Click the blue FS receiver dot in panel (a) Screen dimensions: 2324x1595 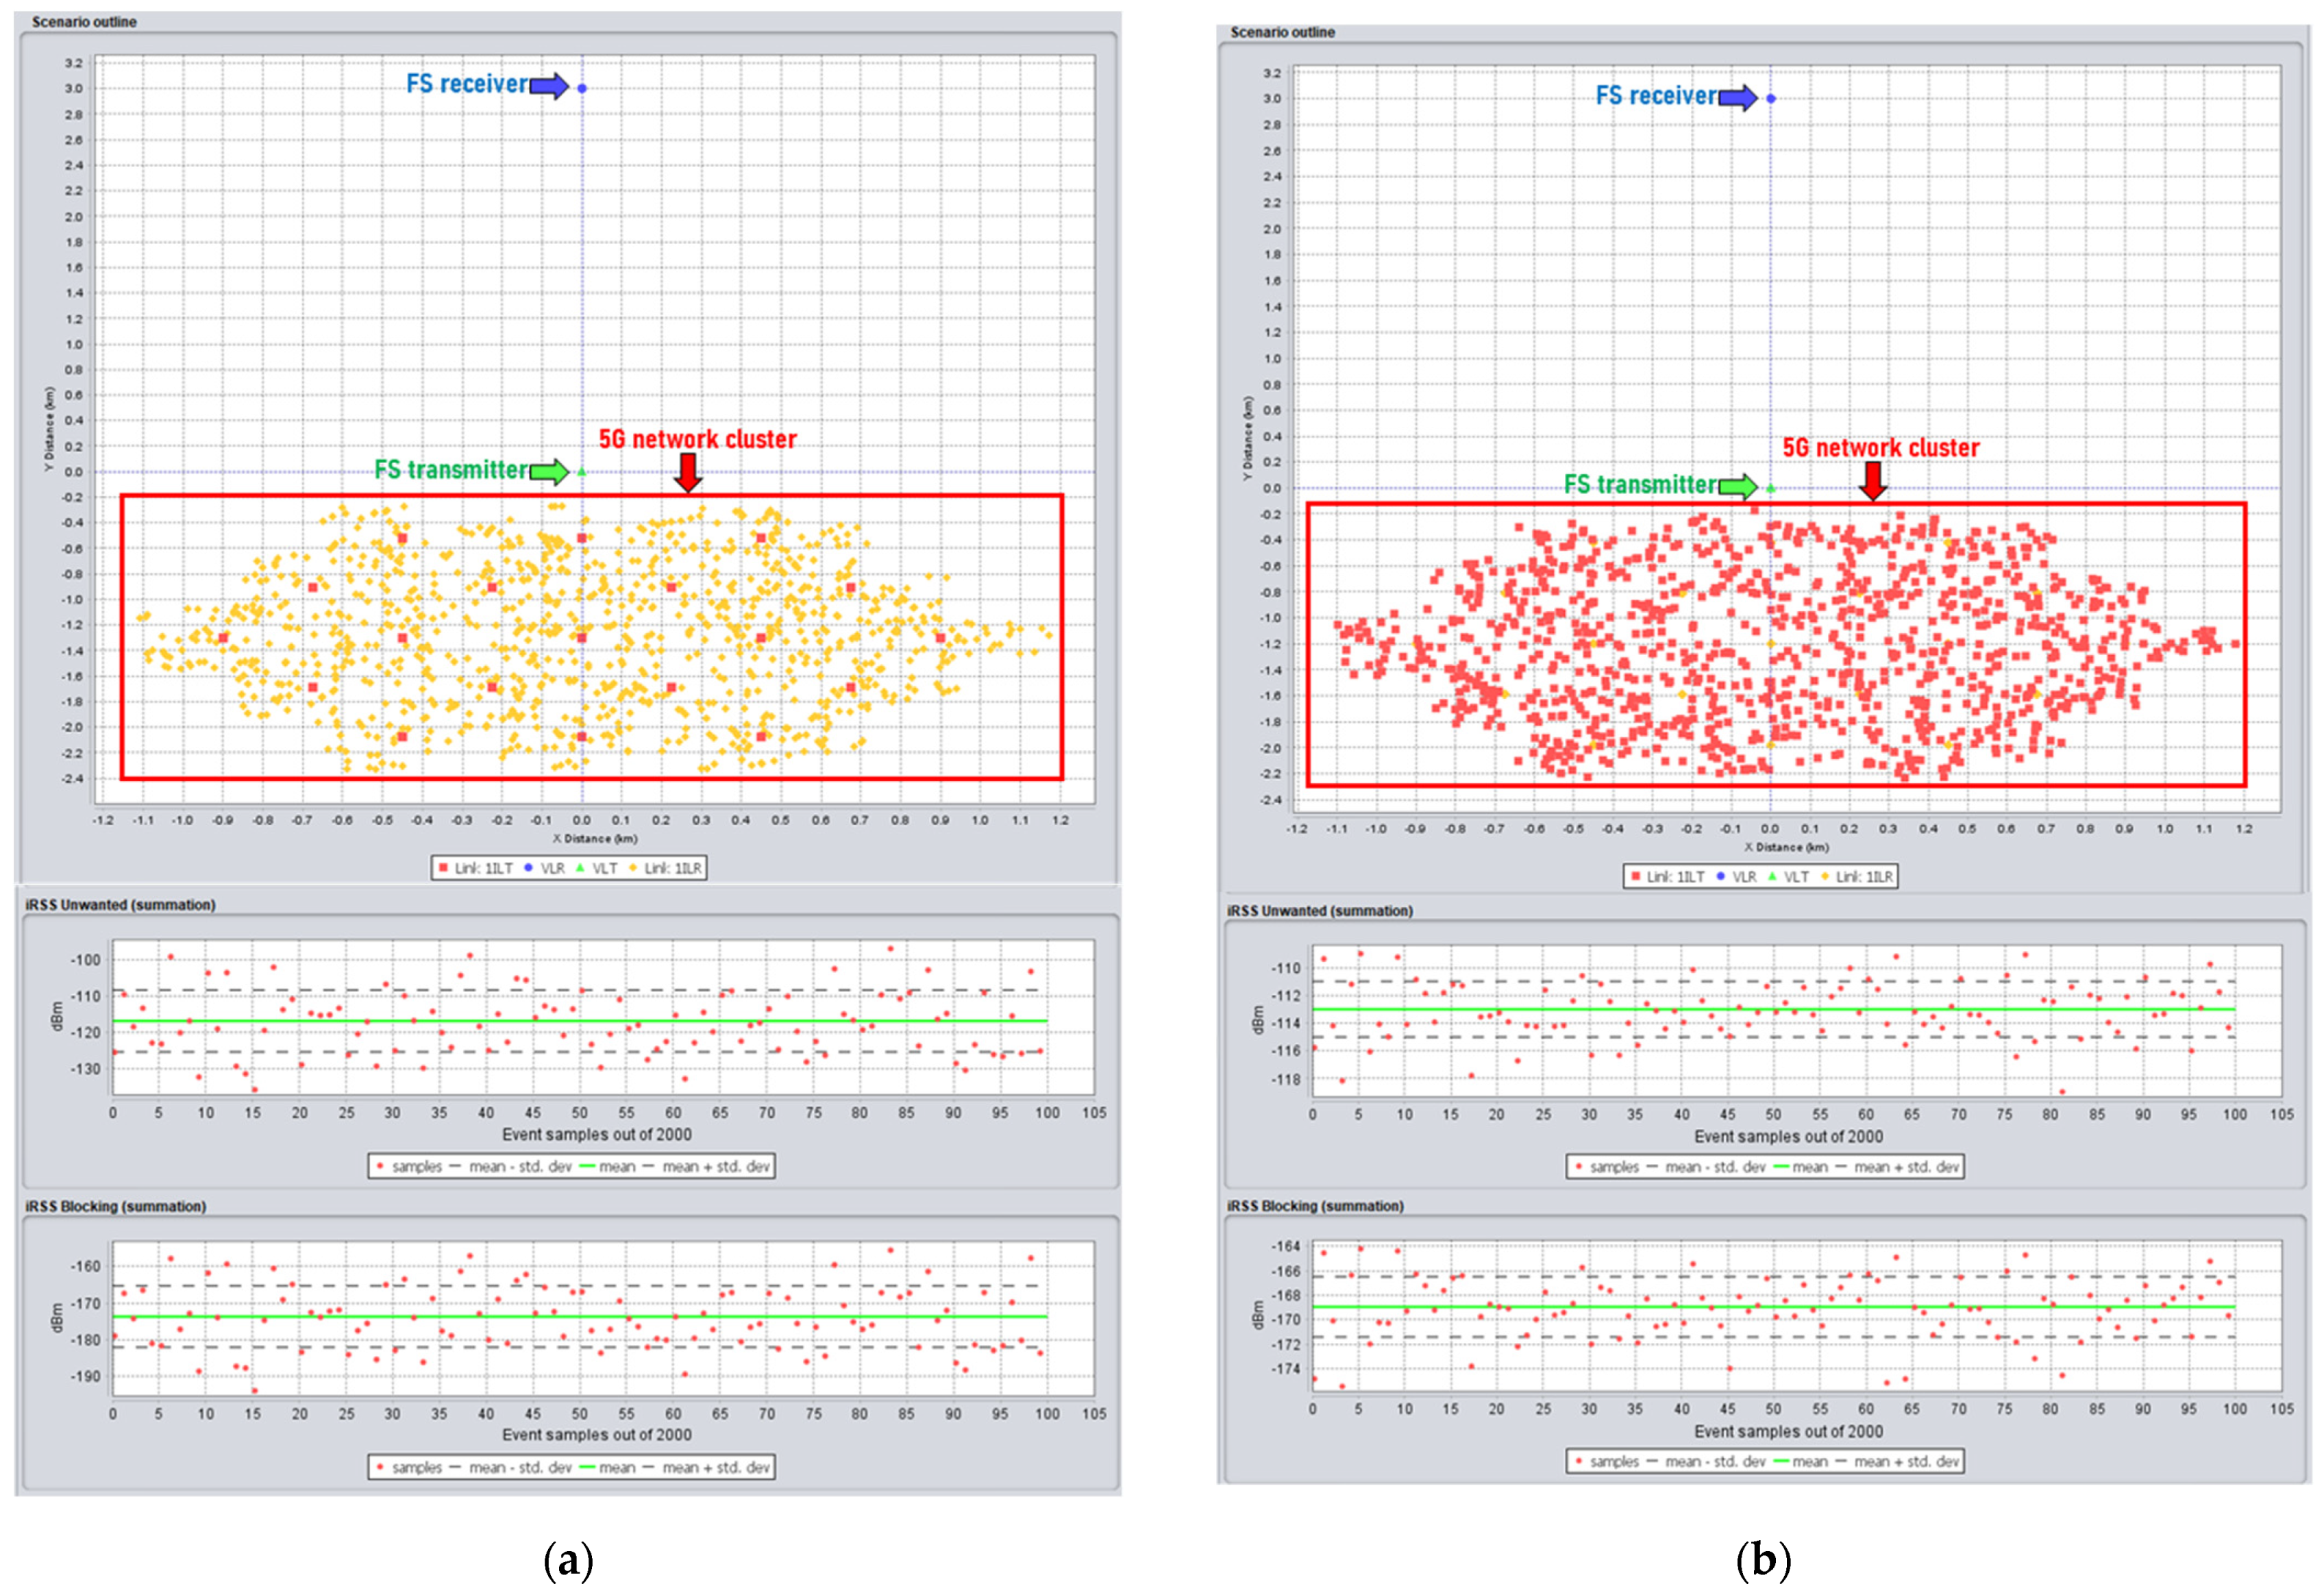coord(582,88)
